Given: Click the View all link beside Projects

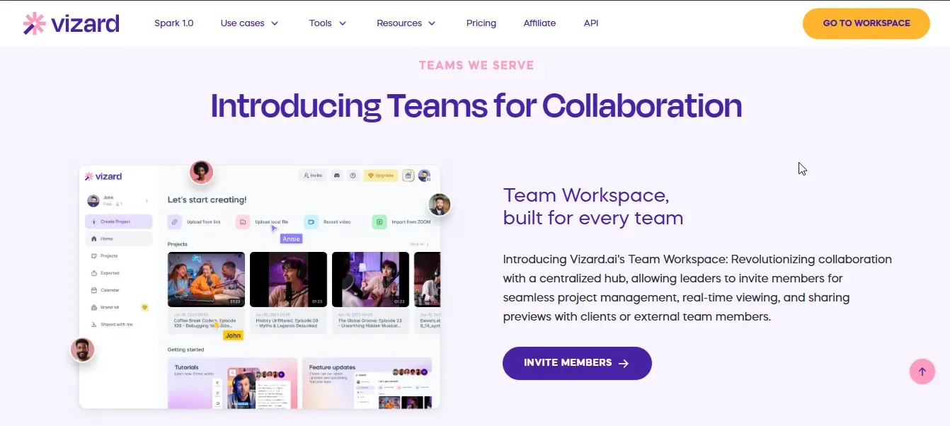Looking at the screenshot, I should [x=418, y=244].
